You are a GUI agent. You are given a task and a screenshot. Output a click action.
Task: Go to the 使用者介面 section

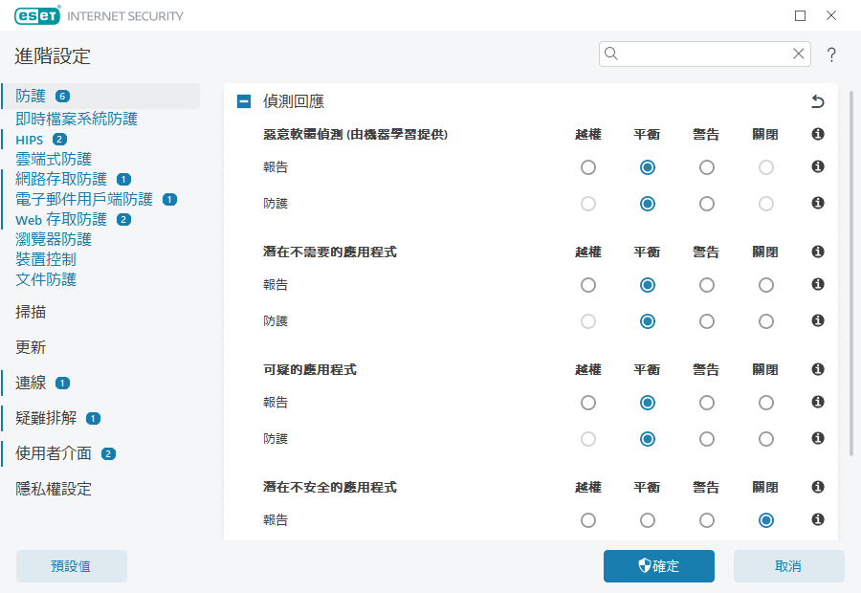(x=54, y=453)
